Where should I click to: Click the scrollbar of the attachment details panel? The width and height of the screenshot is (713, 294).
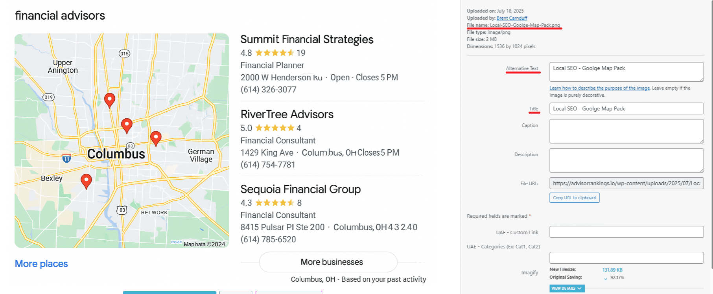click(x=711, y=134)
